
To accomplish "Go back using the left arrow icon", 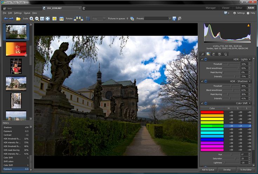I will pos(6,19).
